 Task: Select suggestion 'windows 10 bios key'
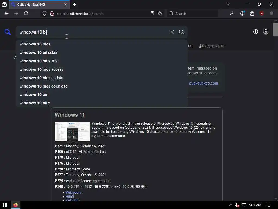coord(102,61)
